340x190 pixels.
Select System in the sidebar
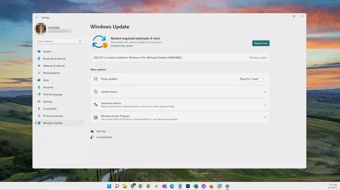coord(47,51)
